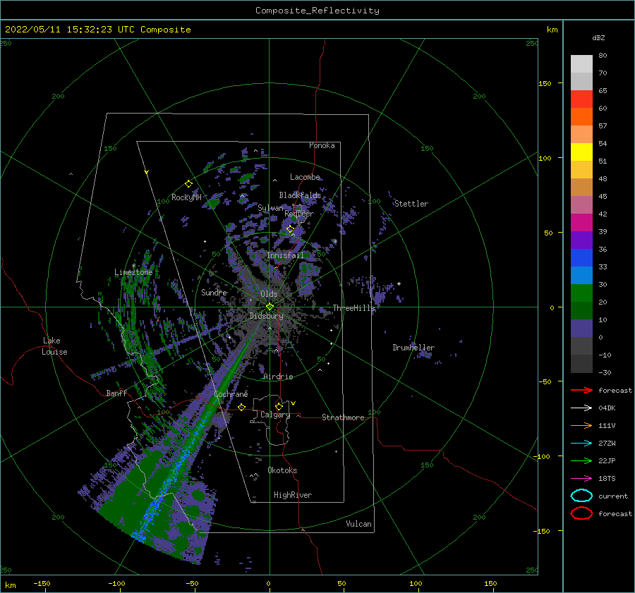Click the Sundre label
The width and height of the screenshot is (635, 593).
coord(214,292)
